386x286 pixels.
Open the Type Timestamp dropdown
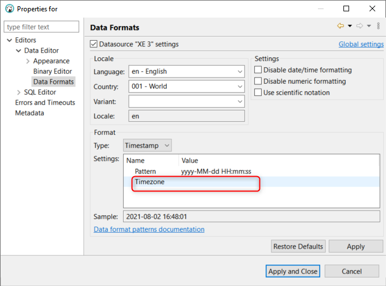pos(147,146)
